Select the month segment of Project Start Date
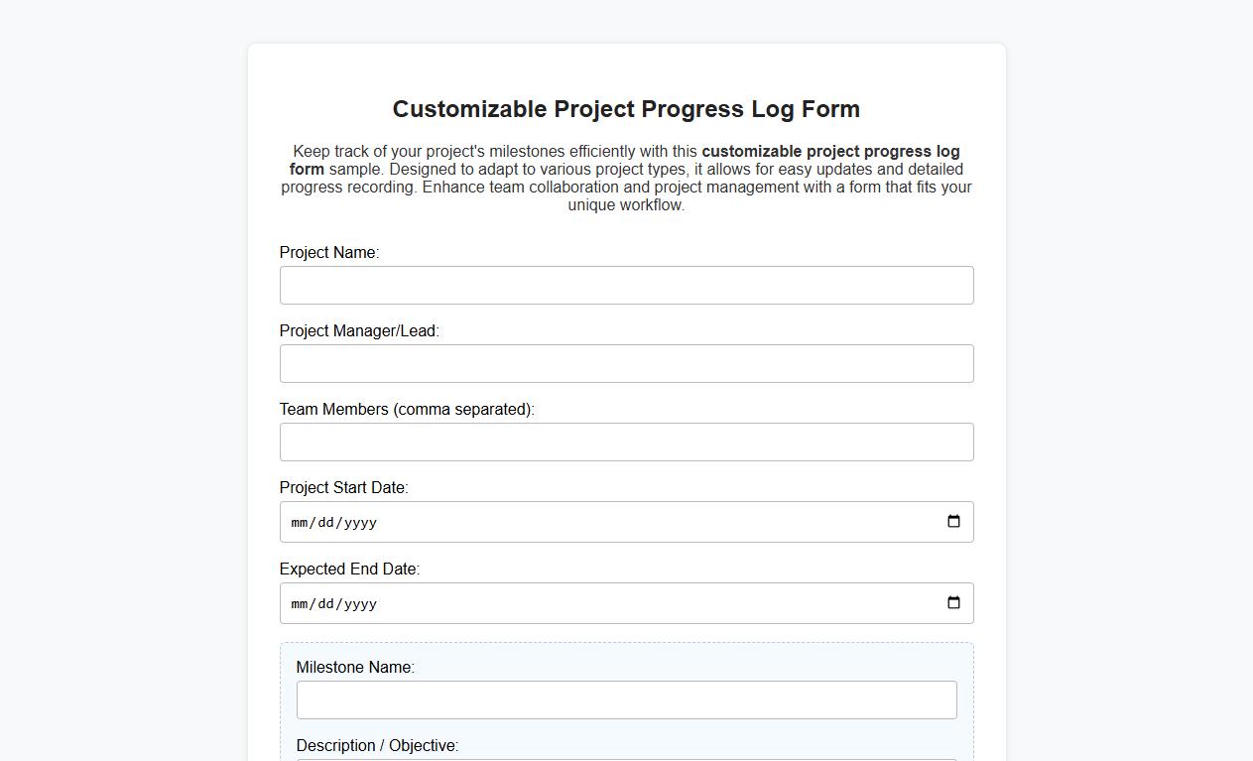This screenshot has width=1253, height=761. 300,521
